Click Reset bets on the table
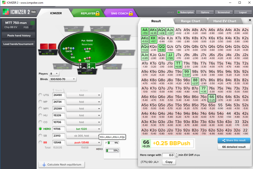 click(87, 44)
